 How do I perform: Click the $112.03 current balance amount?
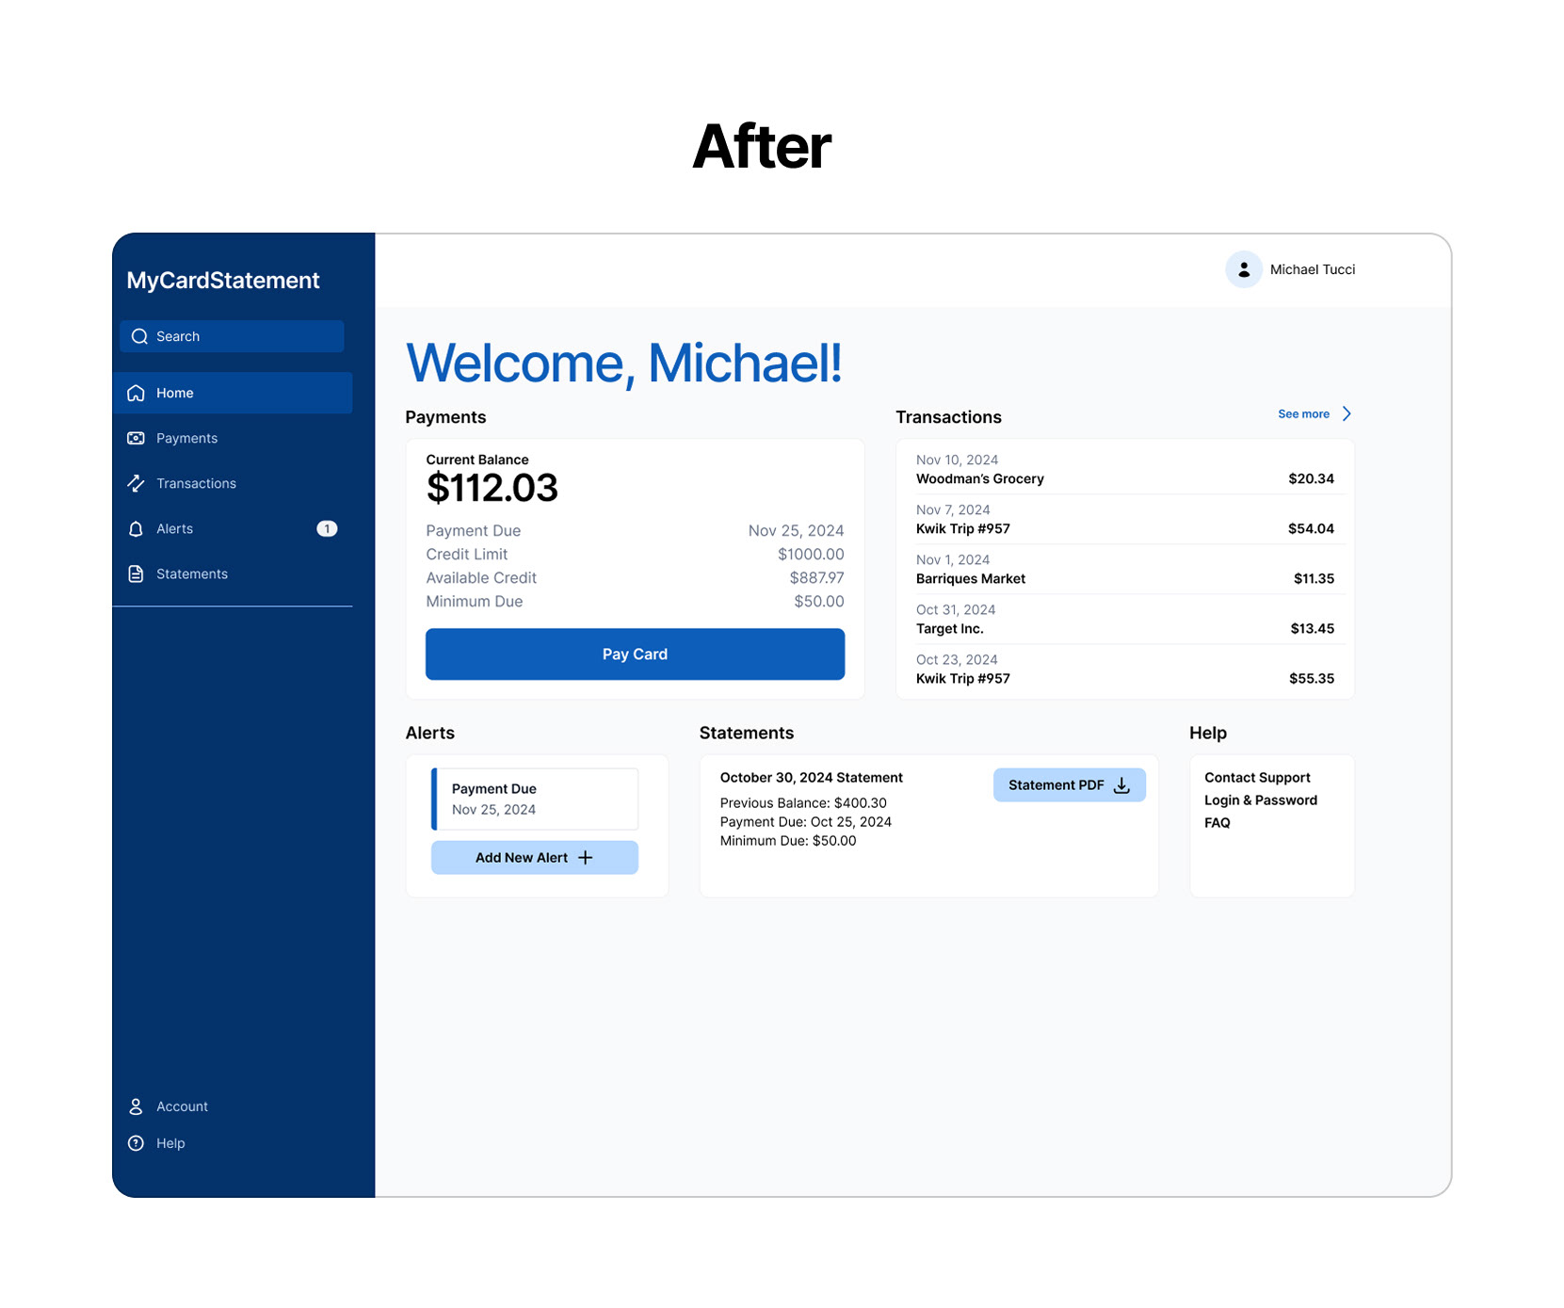[x=492, y=489]
